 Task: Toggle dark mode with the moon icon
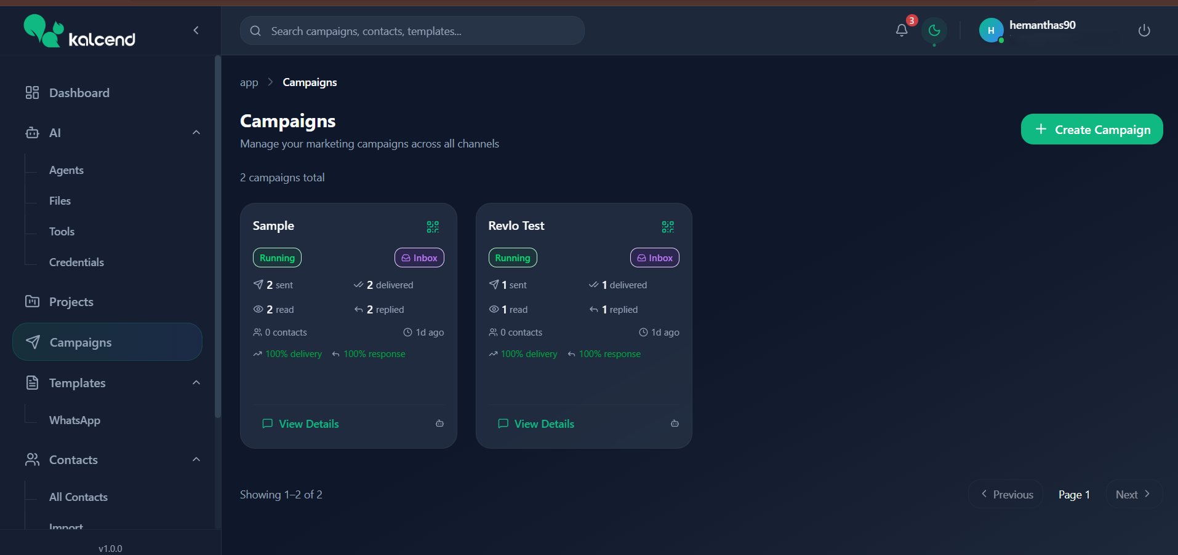pyautogui.click(x=934, y=30)
